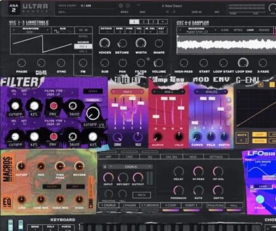
Task: Click the Dry/Wet knob in chorus
Action: pos(123,178)
